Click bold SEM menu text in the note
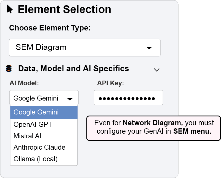 point(192,131)
